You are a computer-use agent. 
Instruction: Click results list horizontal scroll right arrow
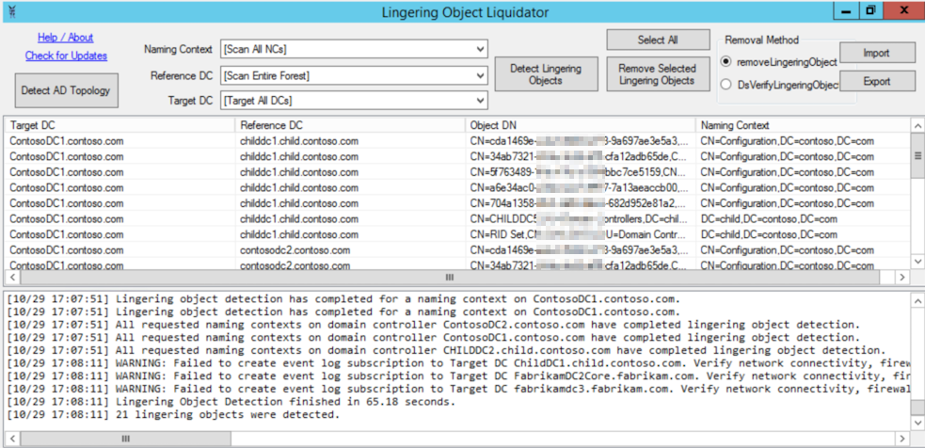pyautogui.click(x=902, y=277)
